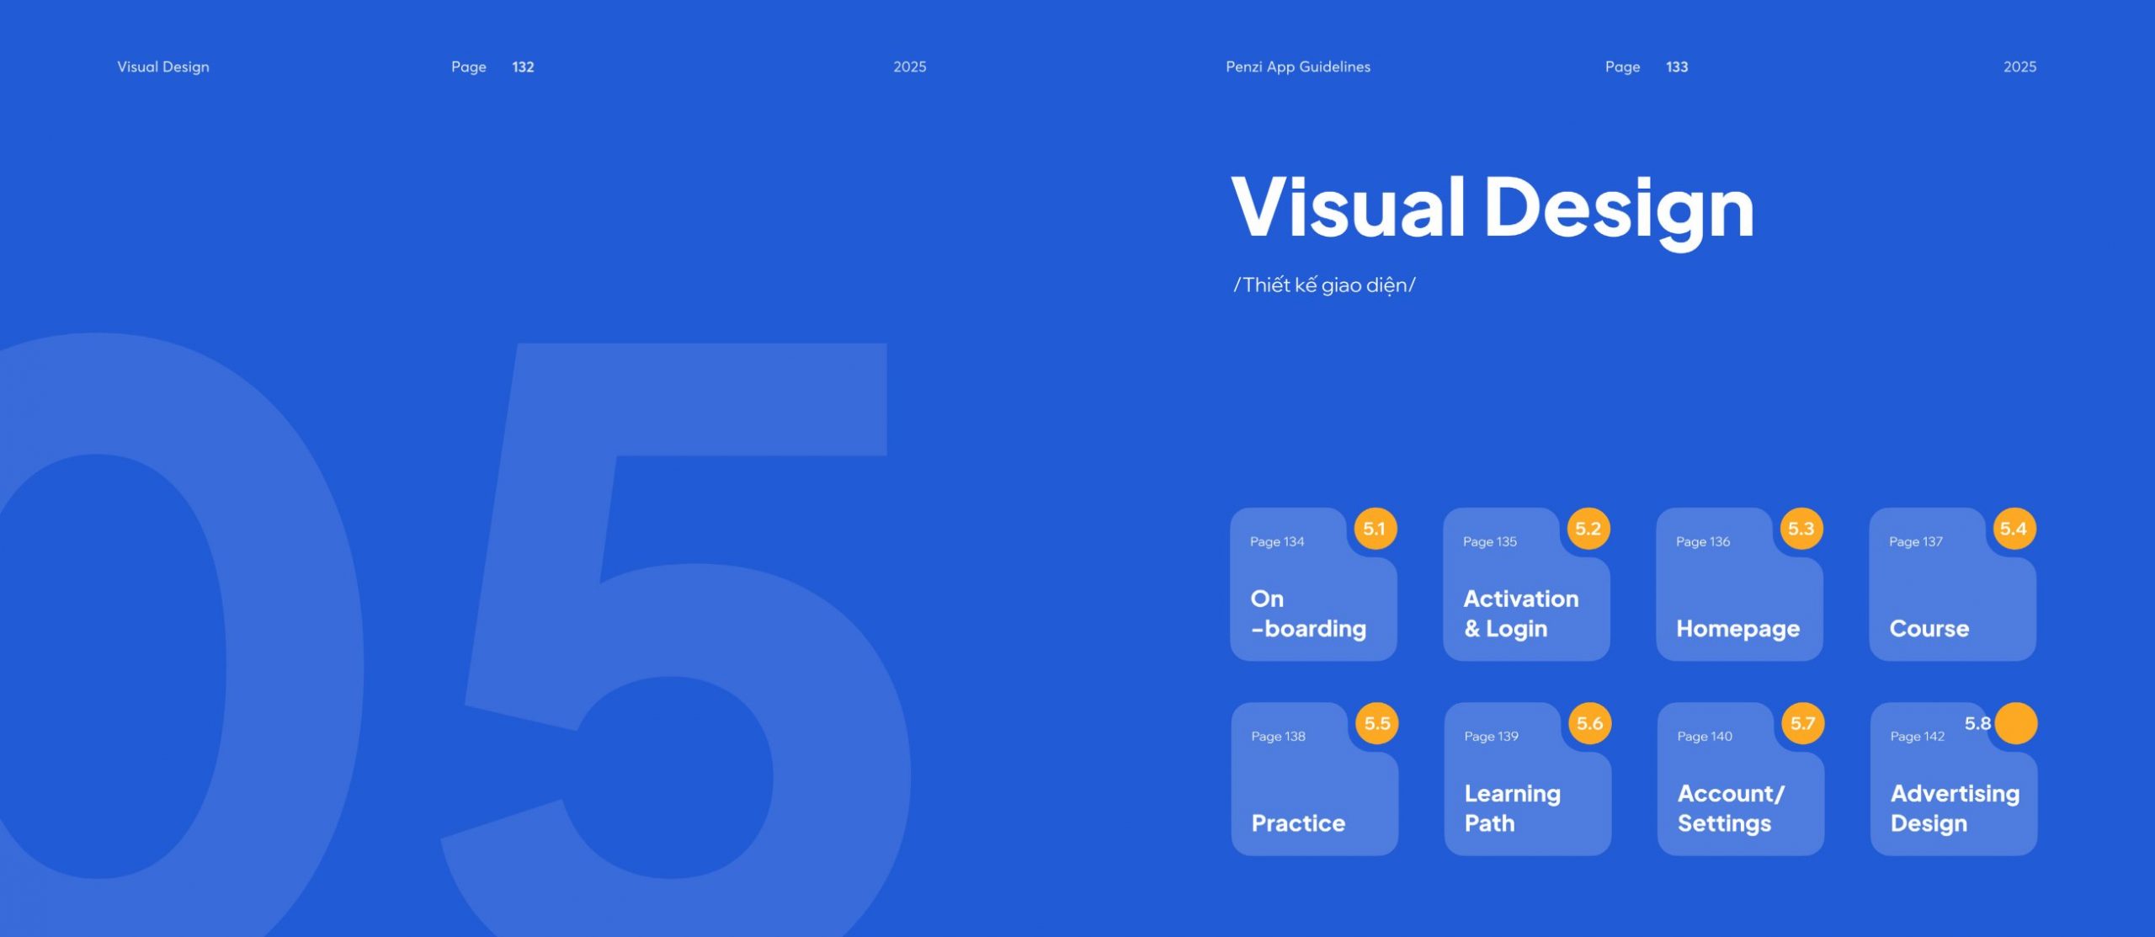This screenshot has width=2155, height=937.
Task: Click the 'Penzi App Guidelines' header text
Action: pos(1298,67)
